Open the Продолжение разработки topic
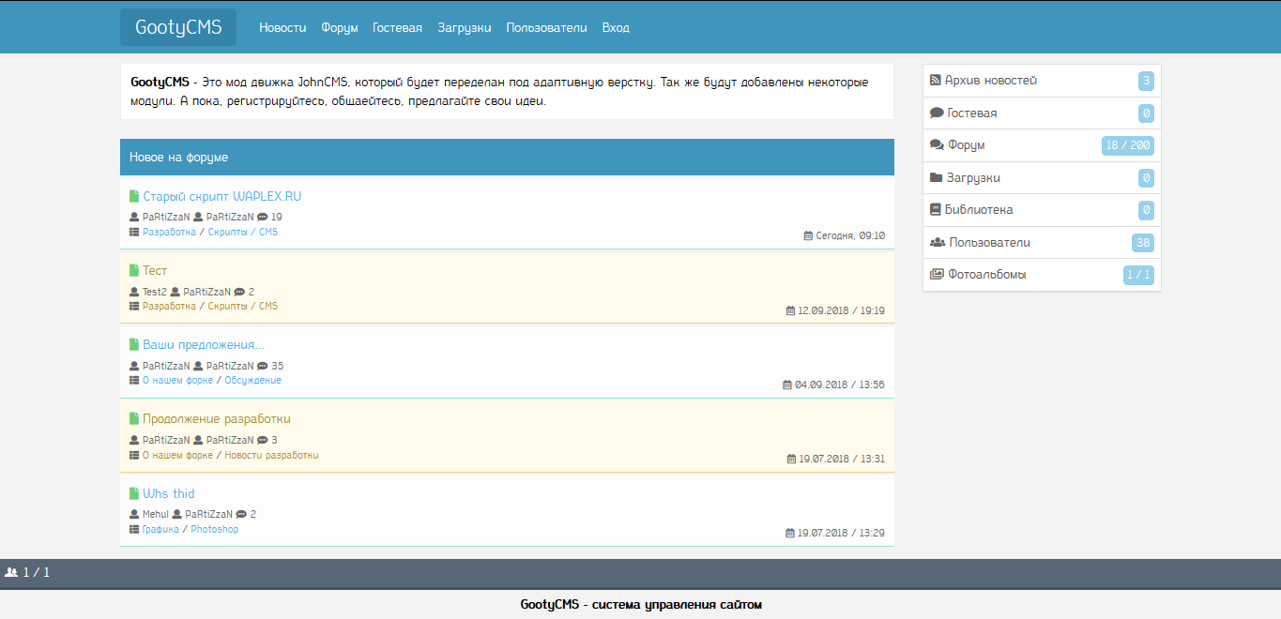1281x619 pixels. tap(216, 419)
